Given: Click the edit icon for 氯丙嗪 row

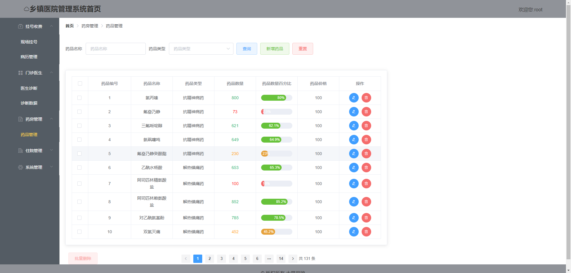Looking at the screenshot, I should (354, 98).
